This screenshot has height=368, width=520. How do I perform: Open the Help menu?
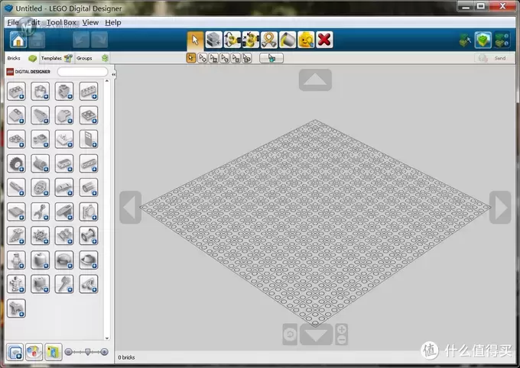tap(112, 23)
